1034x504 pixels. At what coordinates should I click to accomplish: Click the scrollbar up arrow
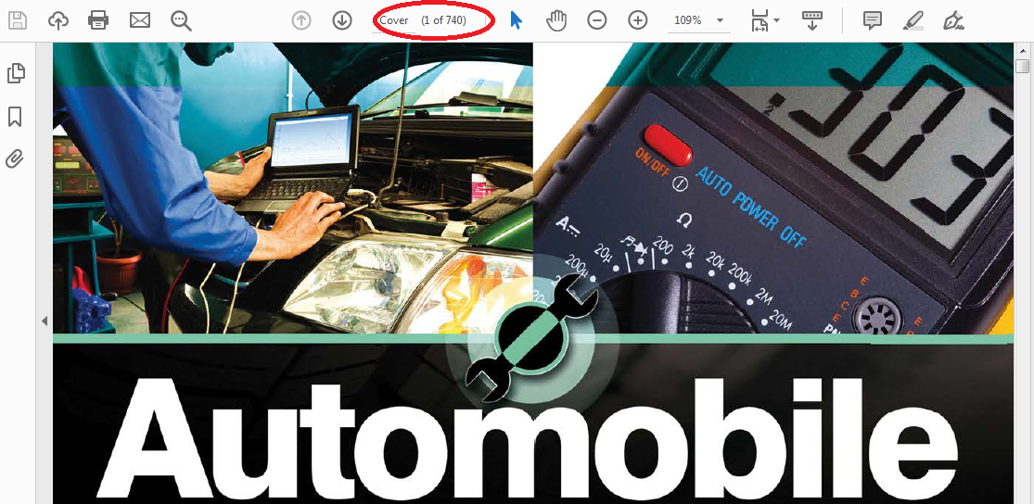(x=1023, y=51)
